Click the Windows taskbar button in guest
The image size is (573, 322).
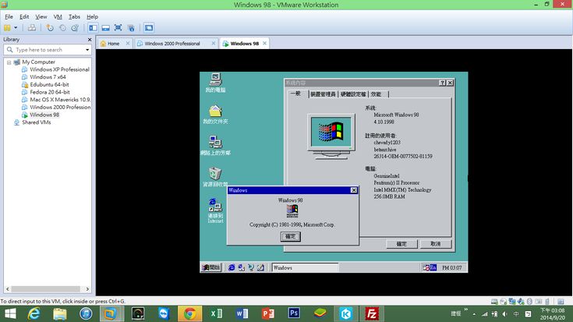coord(305,268)
